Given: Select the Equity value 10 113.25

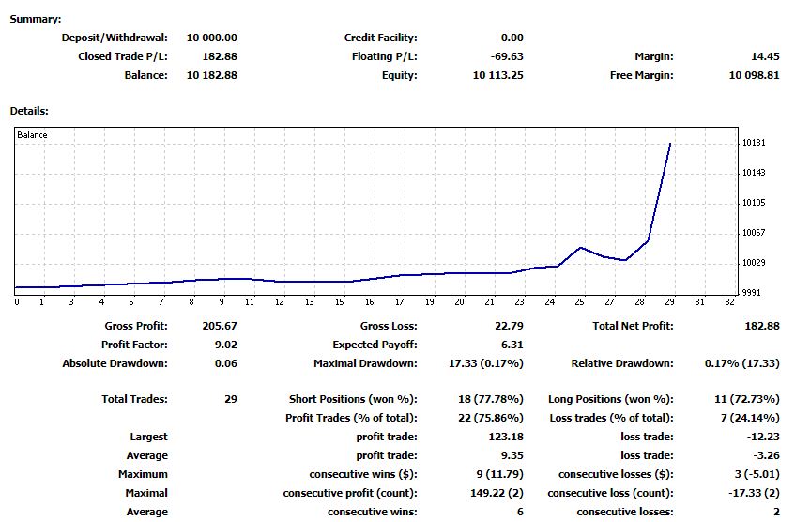Looking at the screenshot, I should coord(498,75).
